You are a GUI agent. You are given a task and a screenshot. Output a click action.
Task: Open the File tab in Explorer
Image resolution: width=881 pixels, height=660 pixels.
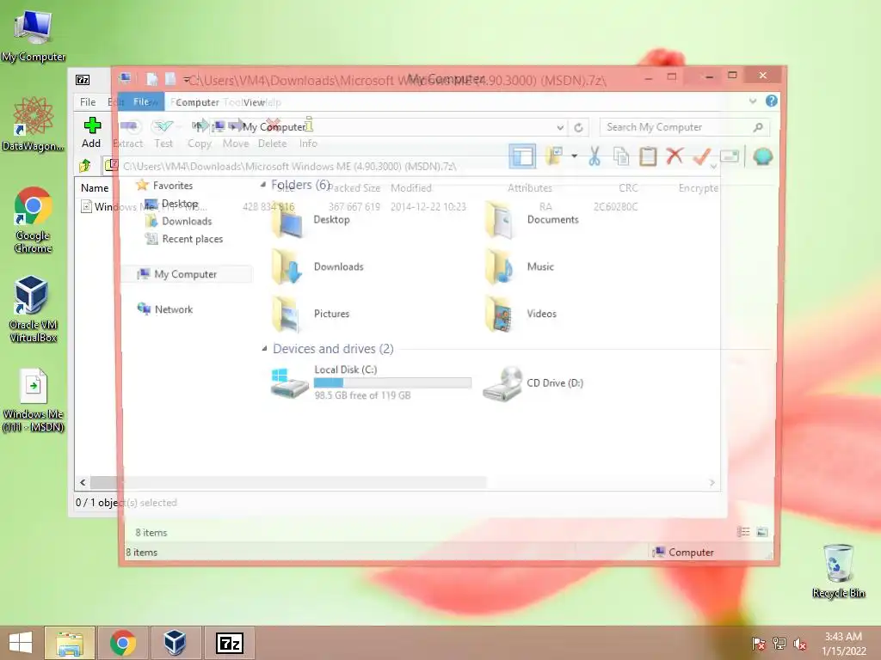(x=140, y=101)
